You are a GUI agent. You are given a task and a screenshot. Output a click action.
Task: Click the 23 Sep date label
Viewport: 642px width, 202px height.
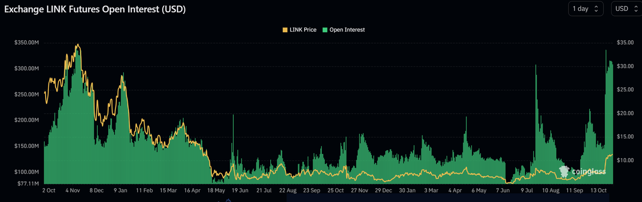click(312, 190)
